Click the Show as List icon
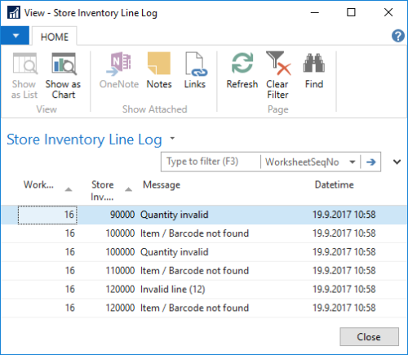The height and width of the screenshot is (355, 408). (x=24, y=64)
